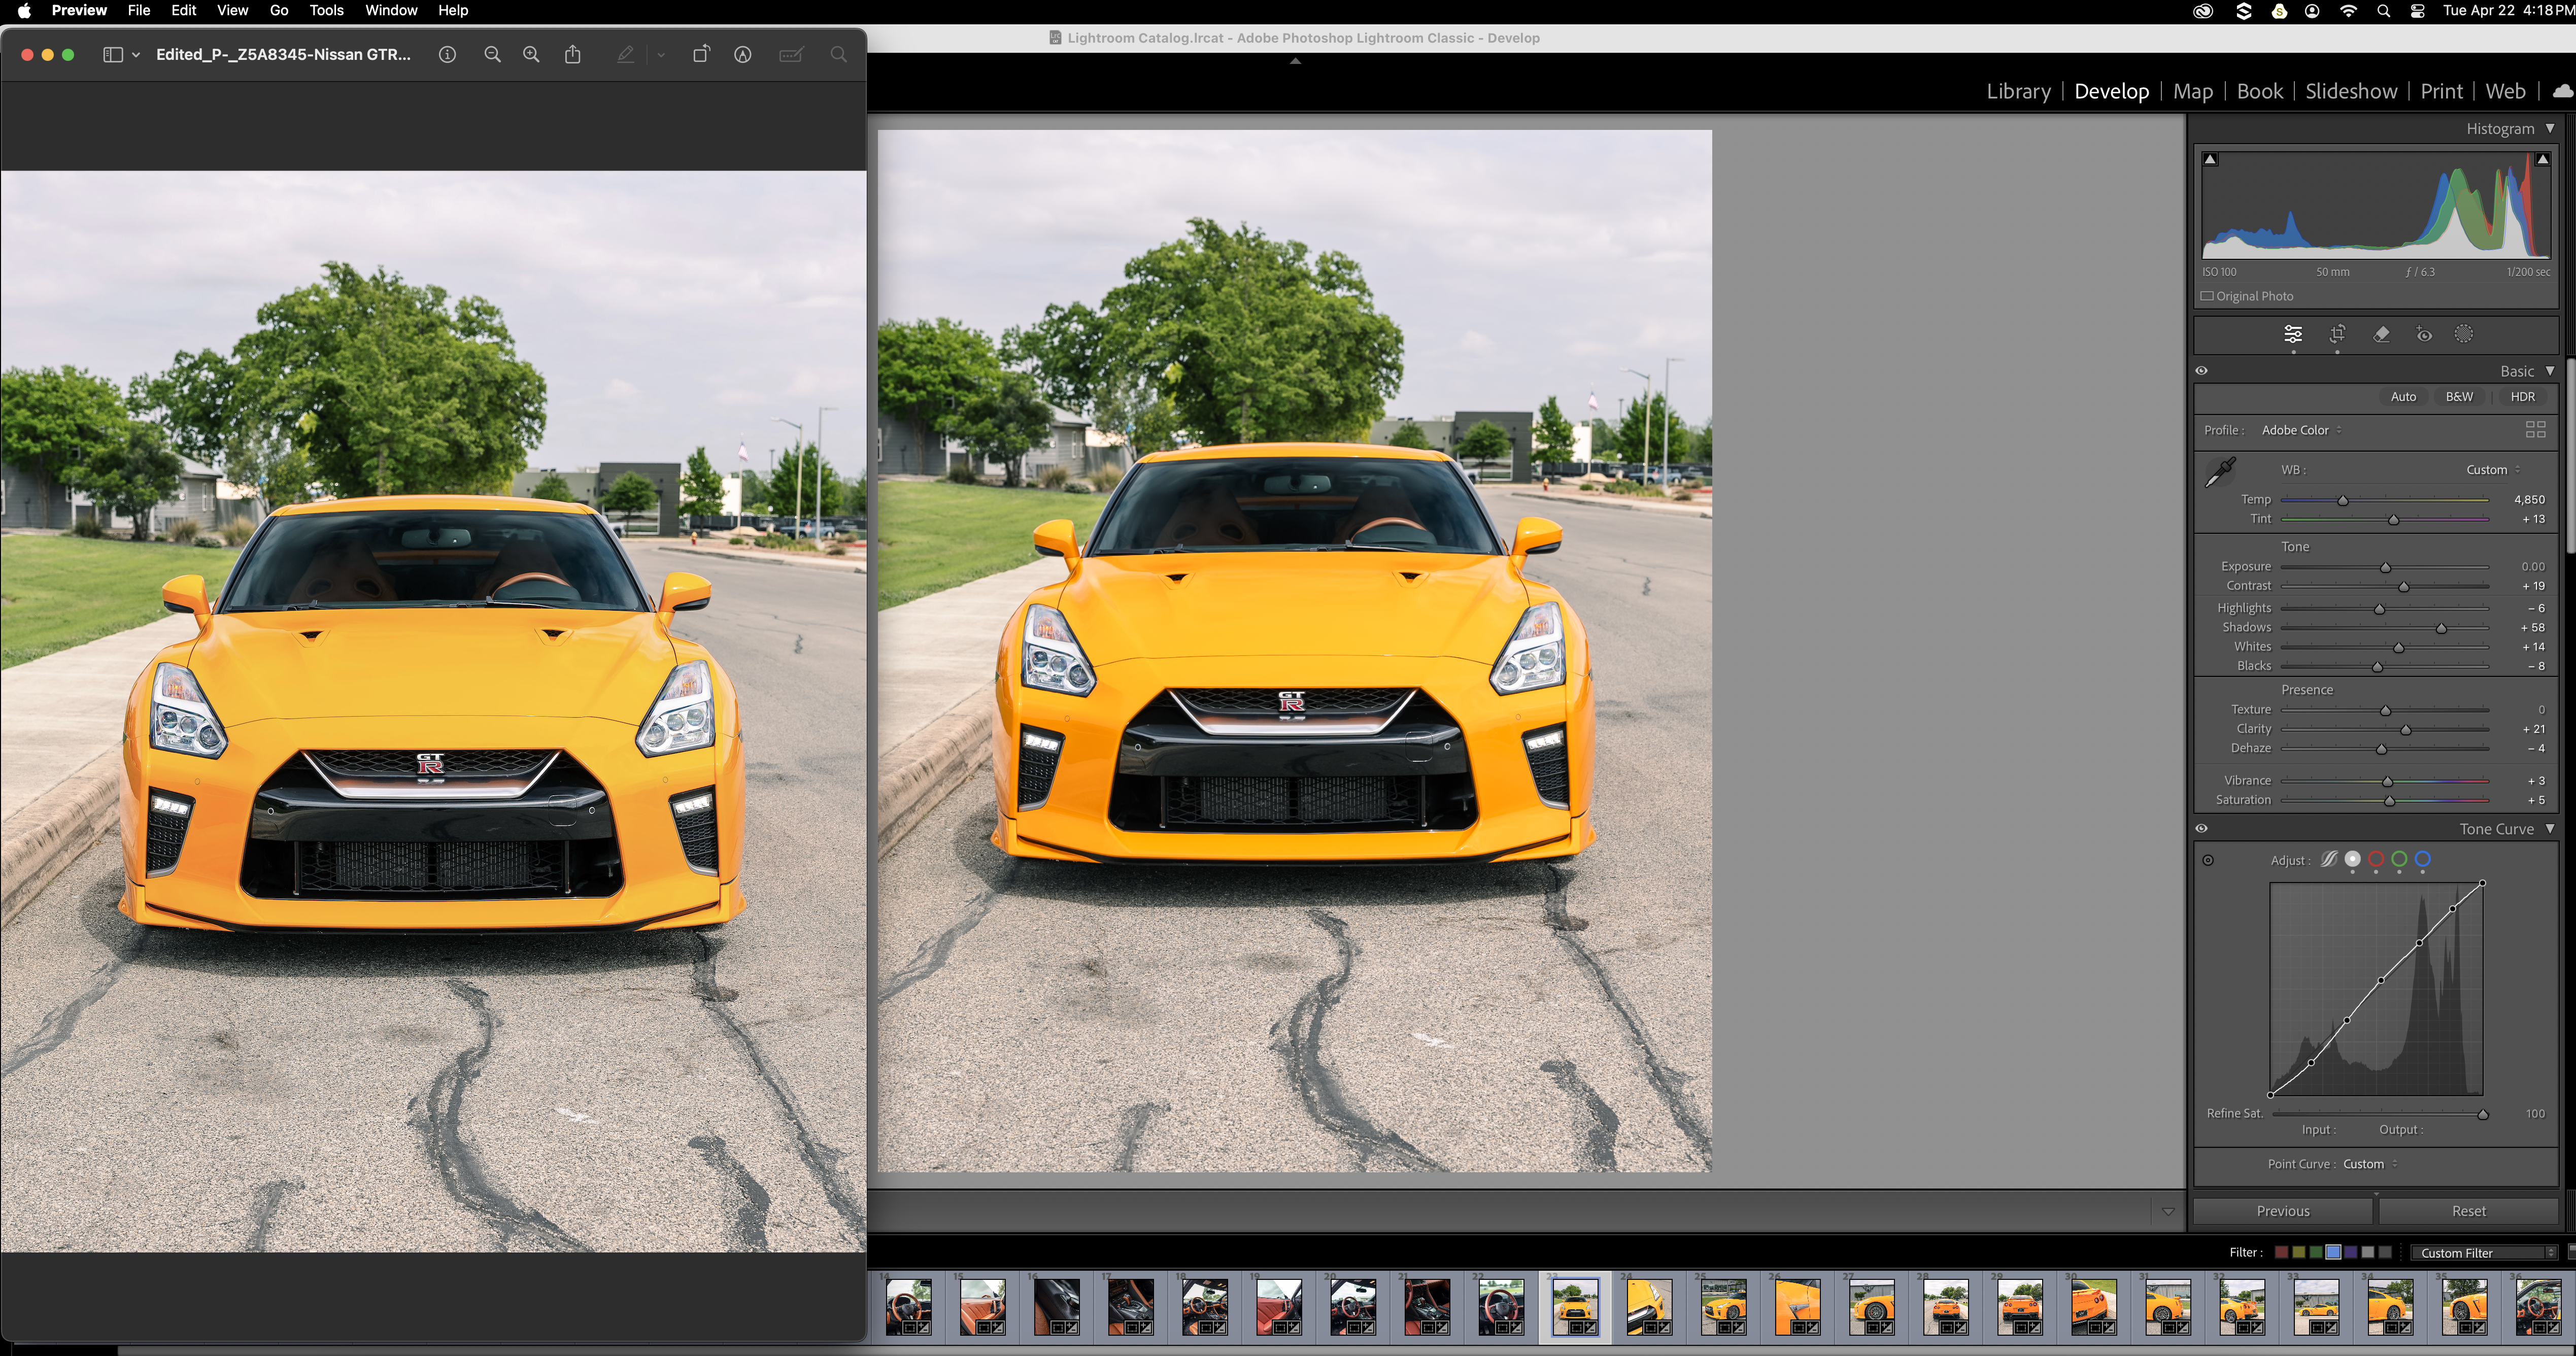This screenshot has height=1356, width=2576.
Task: Open the Profile Browser grid icon
Action: [x=2535, y=430]
